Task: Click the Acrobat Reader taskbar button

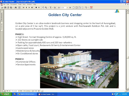Action: pos(47,94)
